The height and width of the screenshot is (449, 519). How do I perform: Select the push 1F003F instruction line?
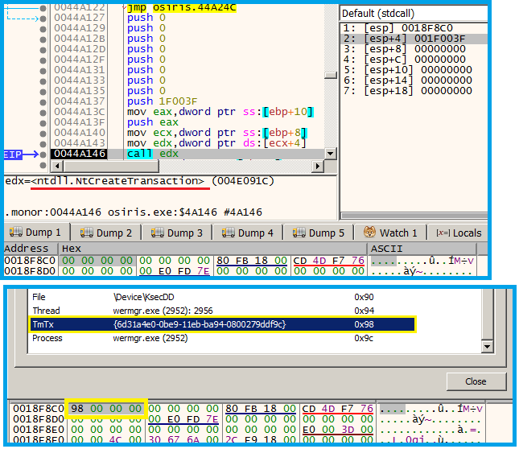161,101
